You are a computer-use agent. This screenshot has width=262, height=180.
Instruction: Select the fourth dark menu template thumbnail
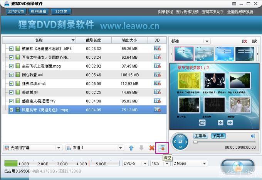tap(245, 54)
